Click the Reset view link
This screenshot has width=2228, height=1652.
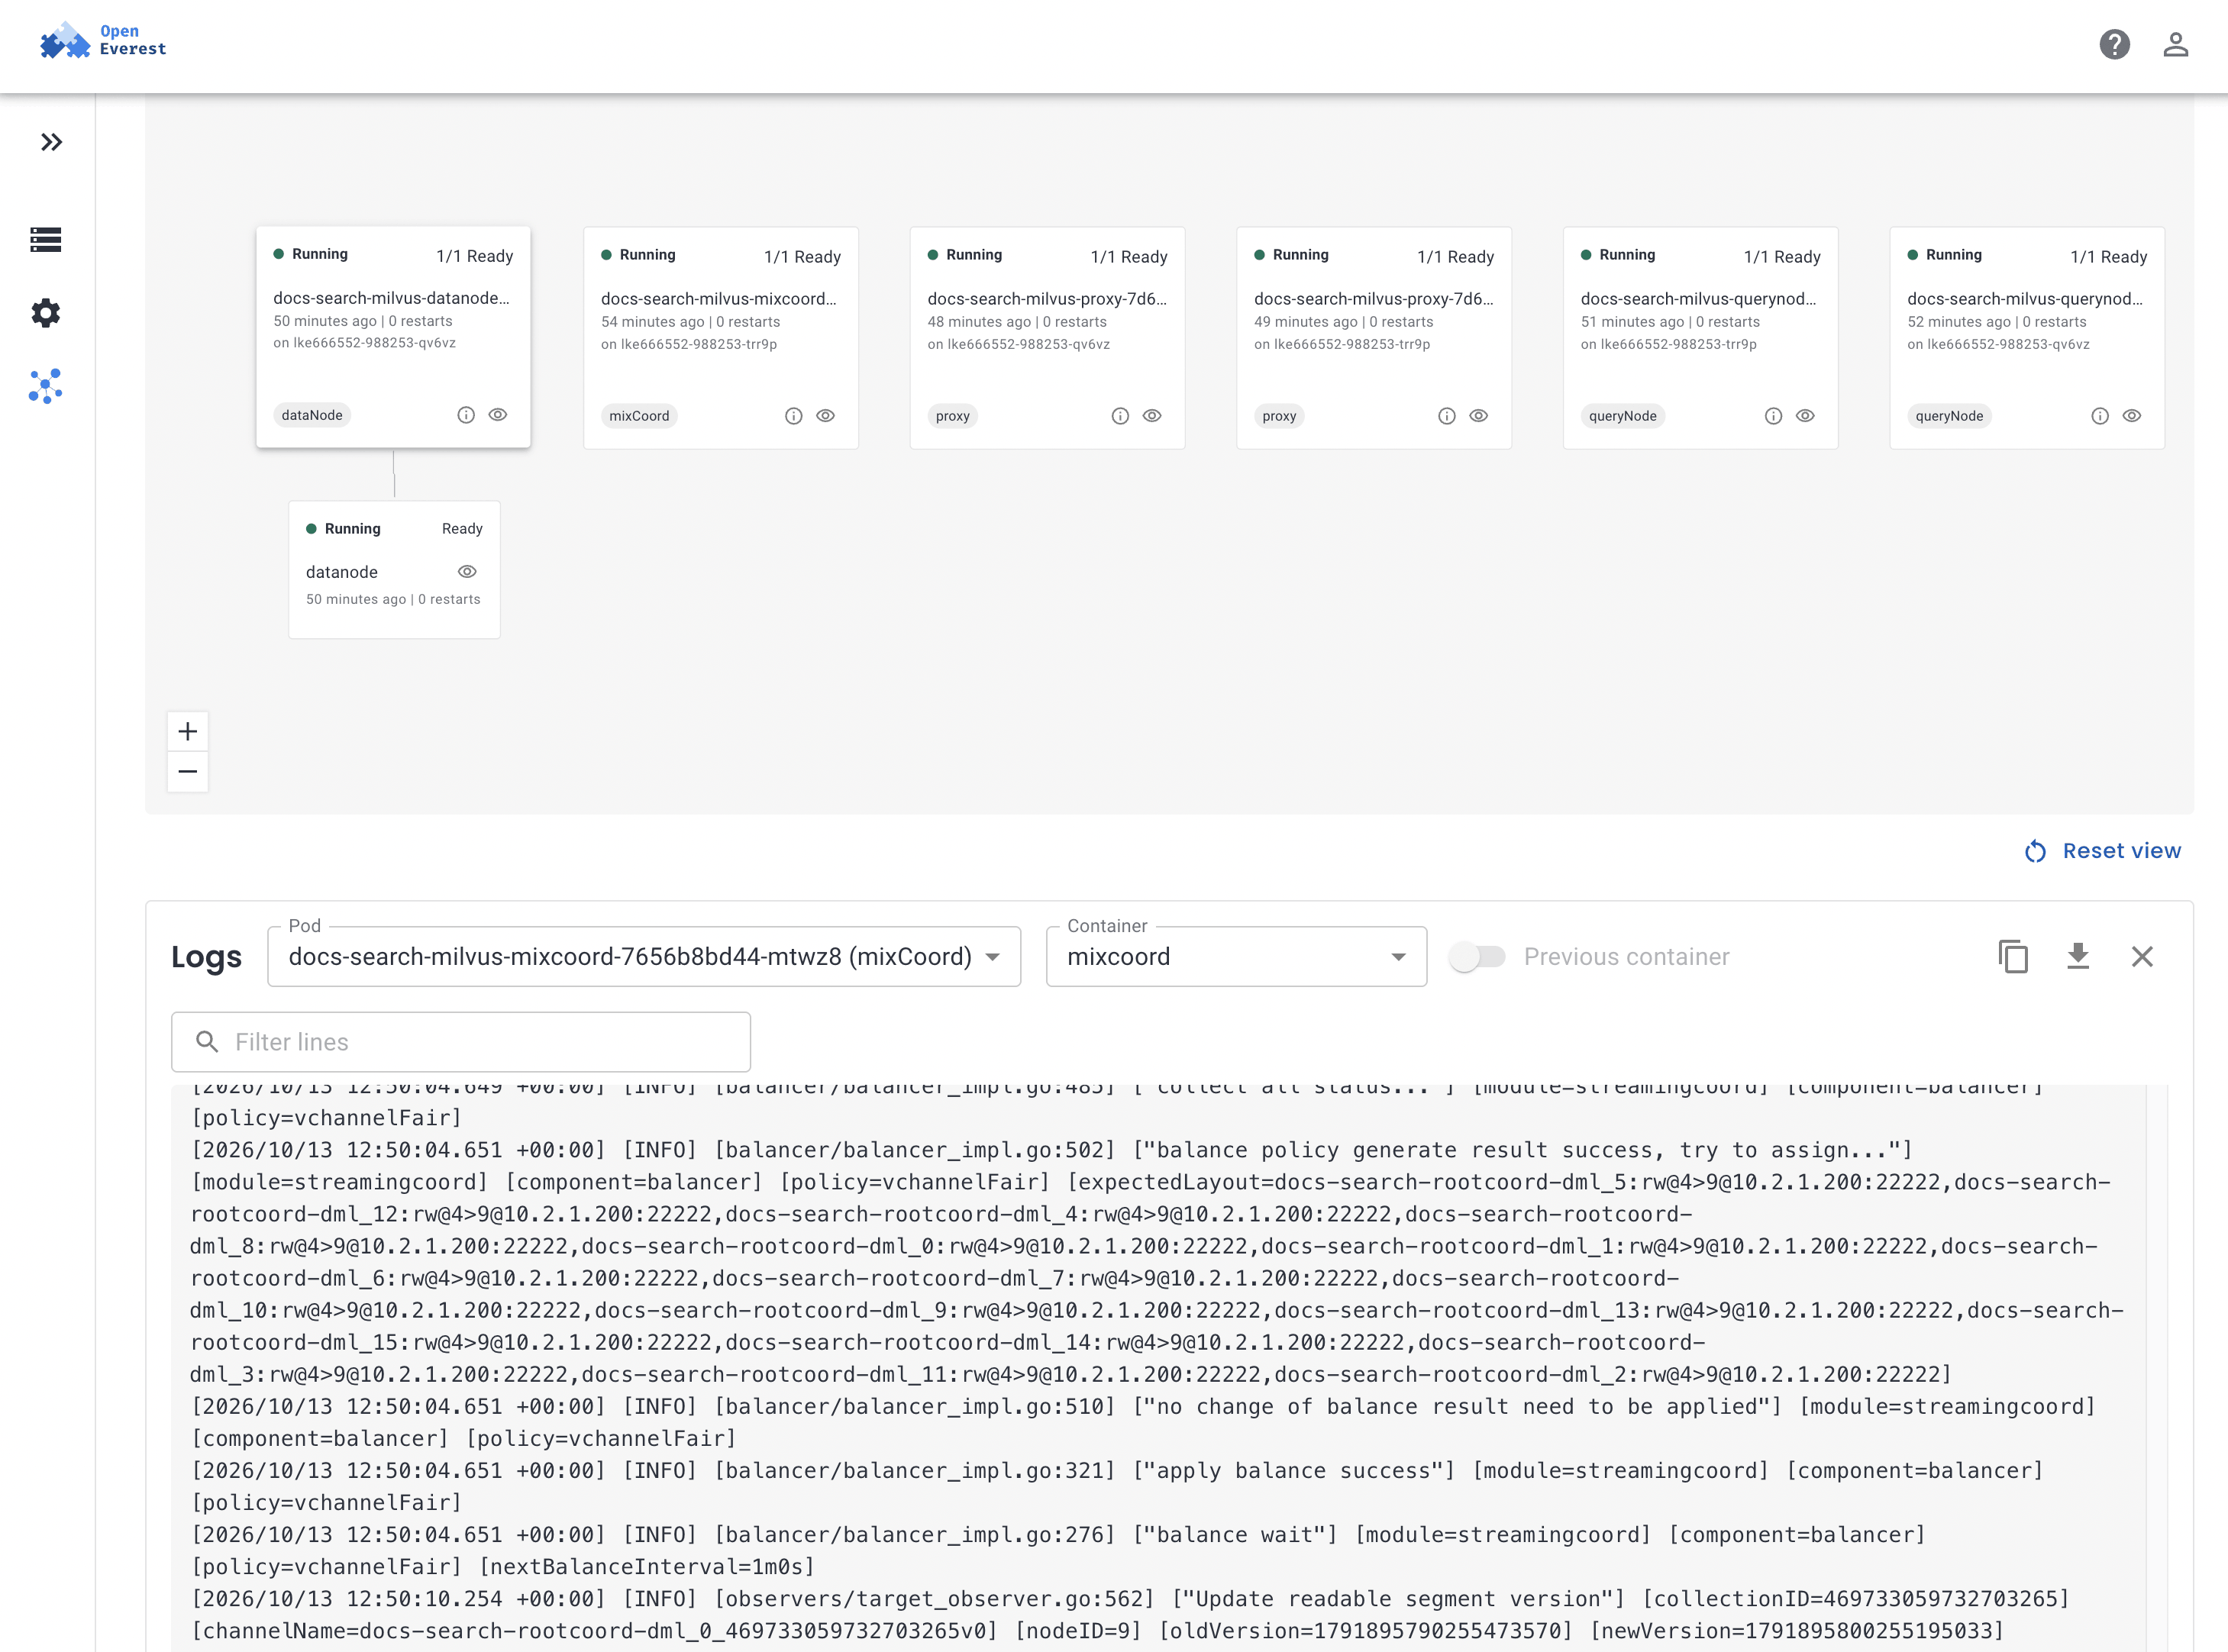2103,851
